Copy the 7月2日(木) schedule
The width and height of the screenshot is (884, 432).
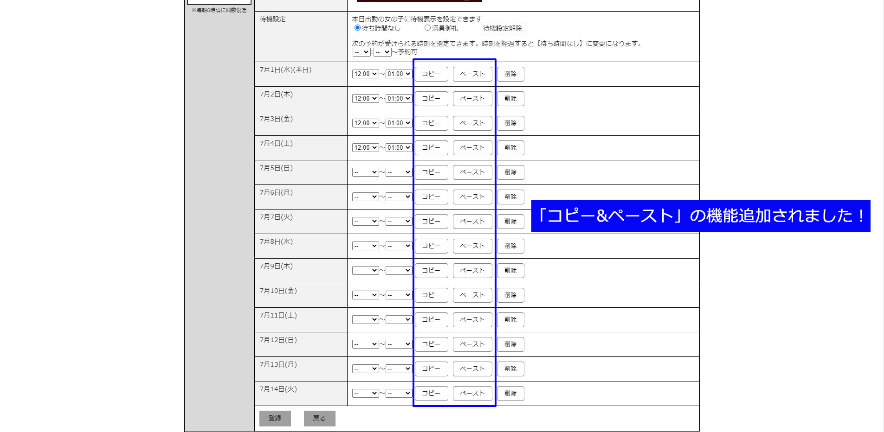431,99
